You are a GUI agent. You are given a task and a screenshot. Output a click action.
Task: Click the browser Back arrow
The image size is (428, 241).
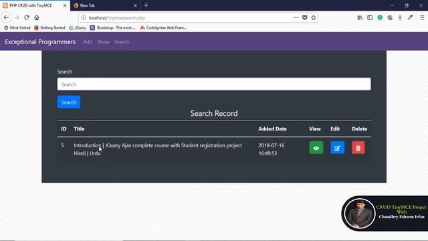tap(6, 18)
